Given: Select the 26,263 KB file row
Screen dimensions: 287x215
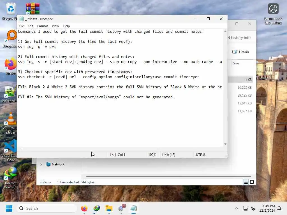Looking at the screenshot, I should click(x=240, y=88).
